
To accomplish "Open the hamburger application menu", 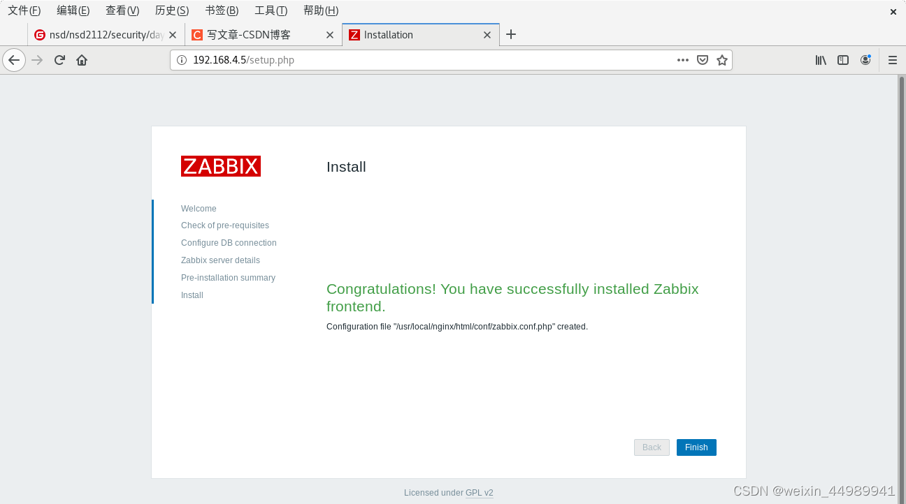I will pyautogui.click(x=893, y=60).
